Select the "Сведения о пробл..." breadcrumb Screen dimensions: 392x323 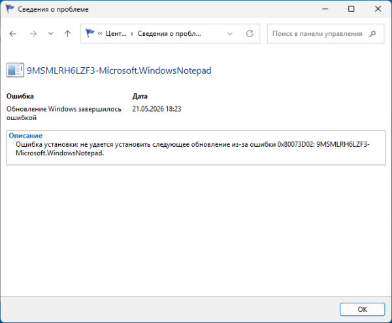pyautogui.click(x=169, y=33)
